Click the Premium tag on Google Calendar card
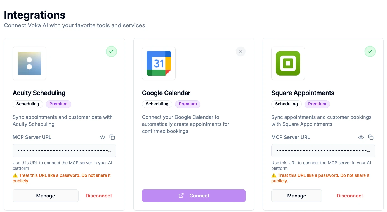Image resolution: width=387 pixels, height=212 pixels. (188, 104)
